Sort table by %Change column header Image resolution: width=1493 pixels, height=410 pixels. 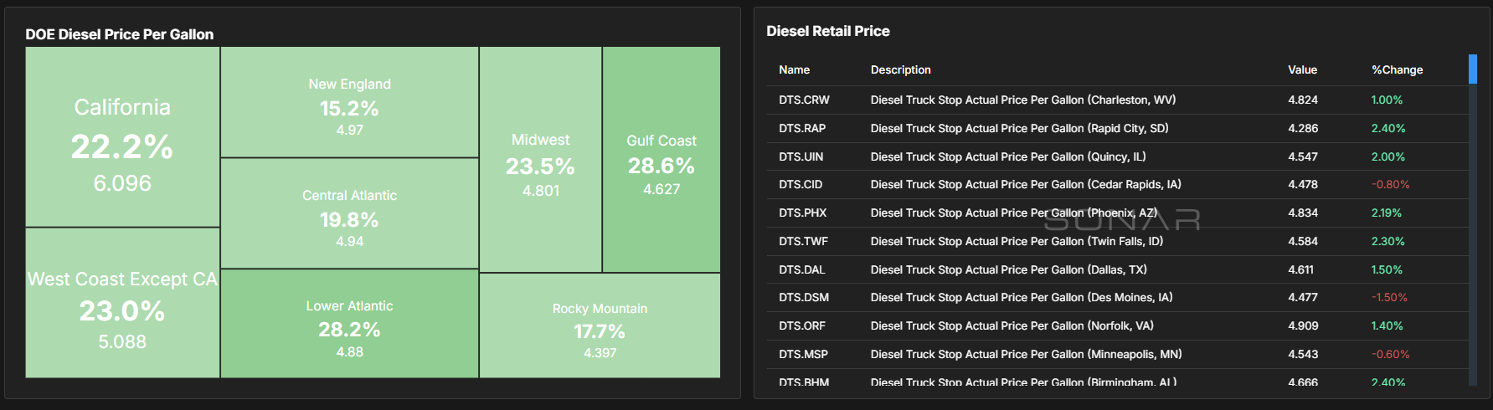tap(1397, 70)
